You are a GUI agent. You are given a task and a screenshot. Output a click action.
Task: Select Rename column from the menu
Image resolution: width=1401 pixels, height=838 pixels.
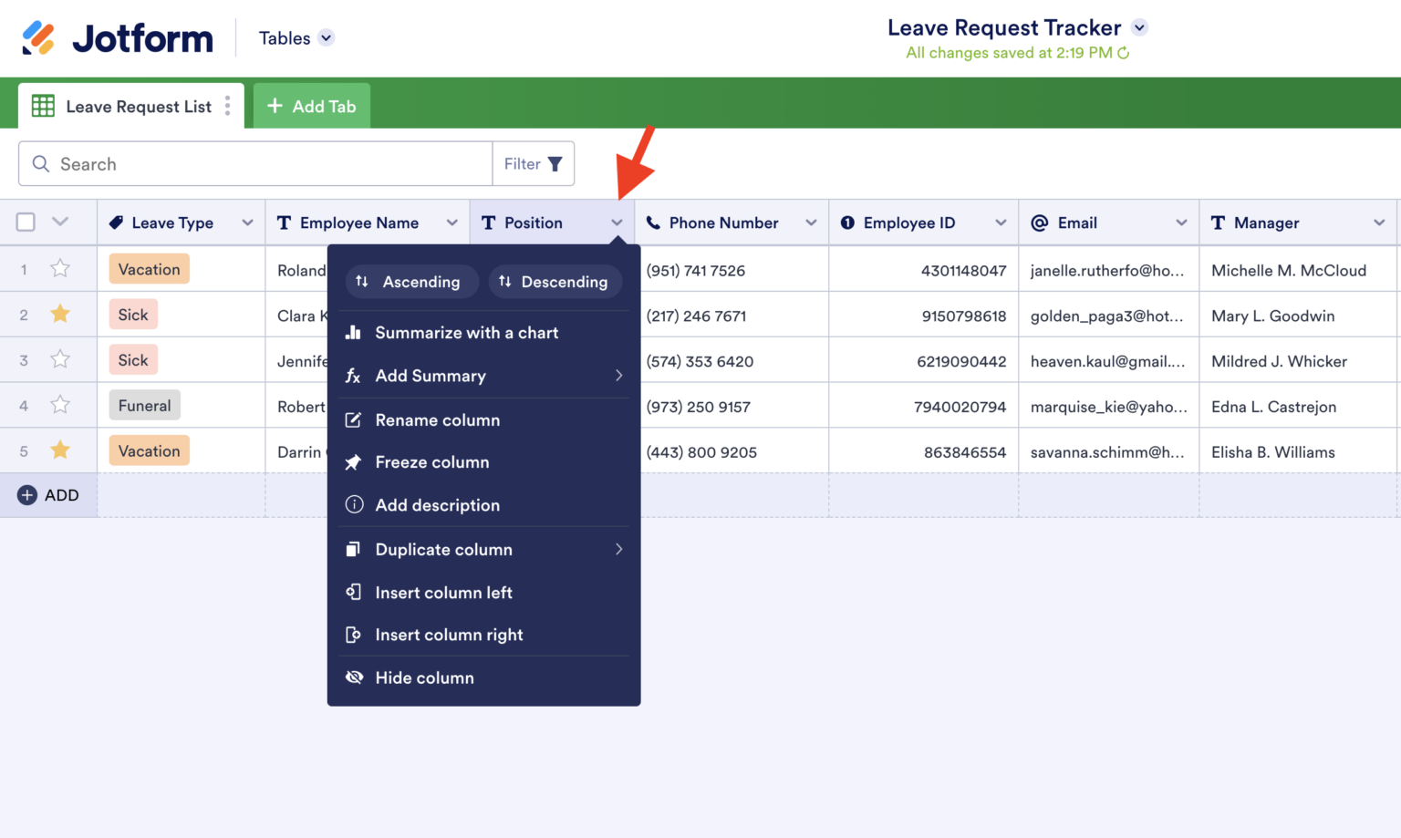tap(438, 419)
